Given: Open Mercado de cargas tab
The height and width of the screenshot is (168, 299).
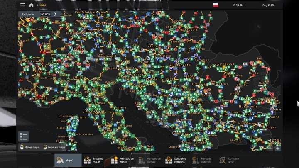Looking at the screenshot, I should (x=150, y=160).
